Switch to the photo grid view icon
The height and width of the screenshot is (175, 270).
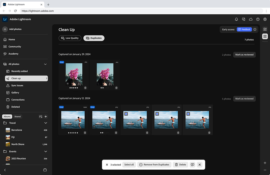click(x=265, y=29)
